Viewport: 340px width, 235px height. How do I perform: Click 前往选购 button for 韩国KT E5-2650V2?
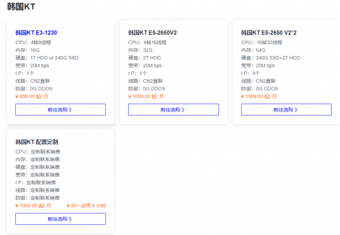pos(173,110)
